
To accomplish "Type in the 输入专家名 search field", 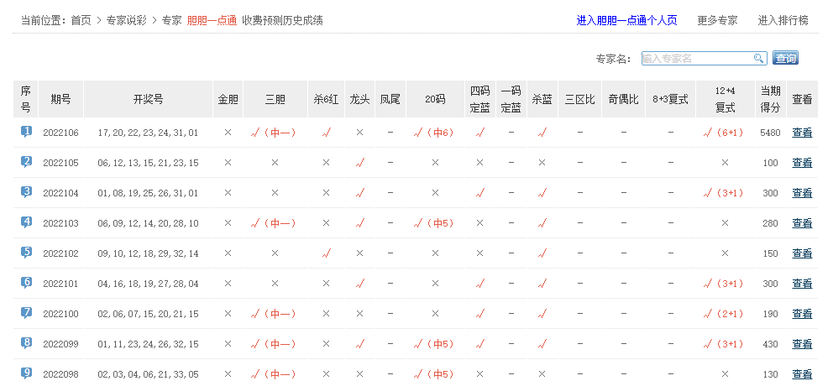I will pos(696,58).
